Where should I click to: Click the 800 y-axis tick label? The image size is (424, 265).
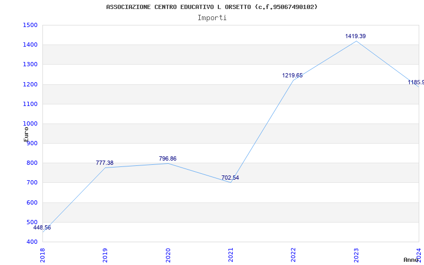tap(32, 163)
